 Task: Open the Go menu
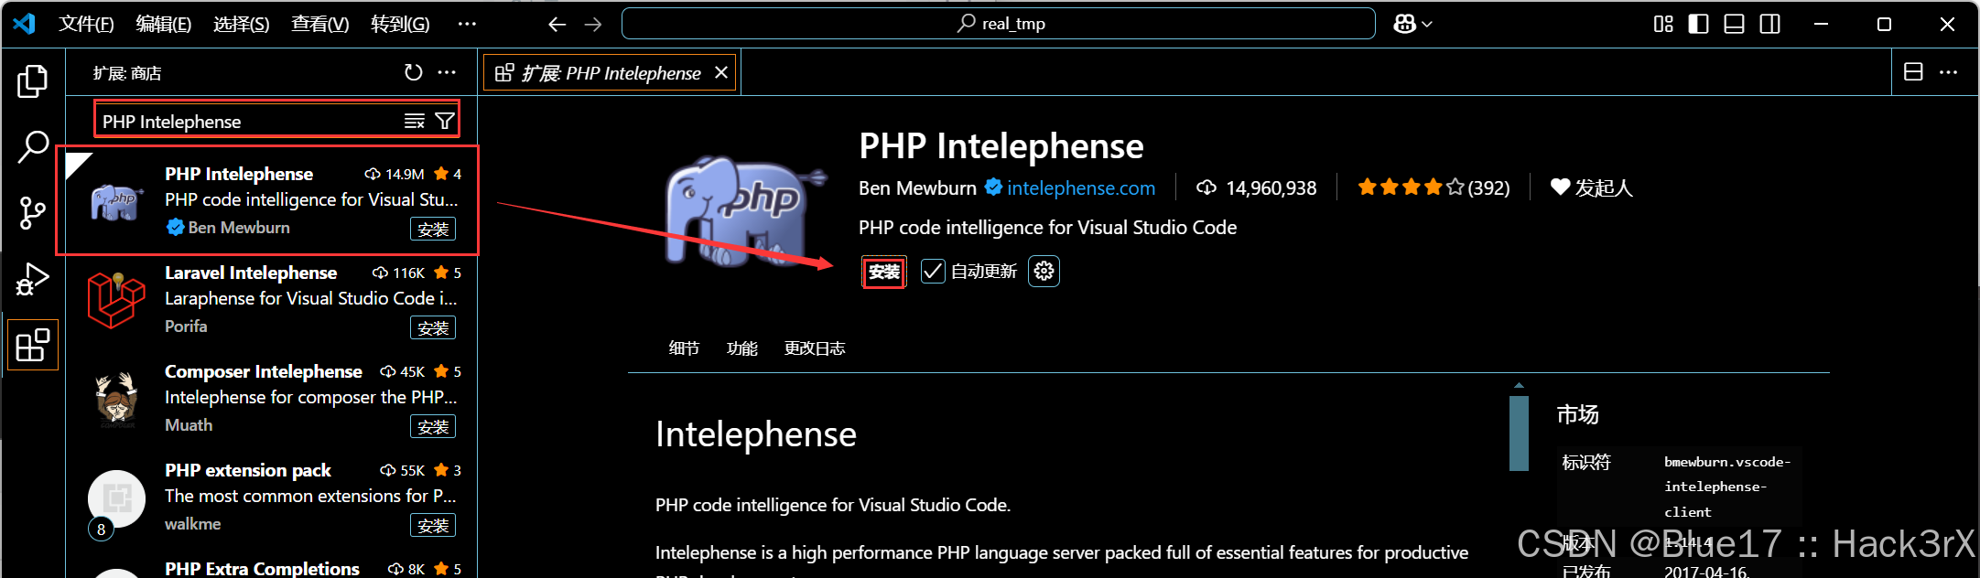pyautogui.click(x=400, y=24)
